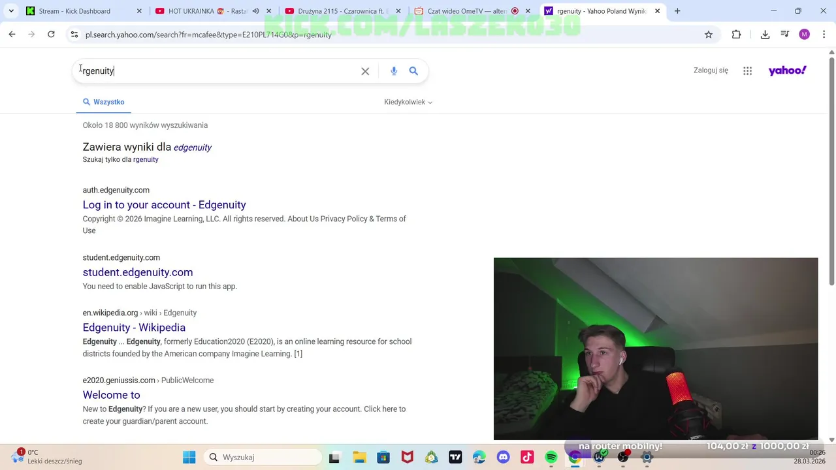Open Microsoft Store from the taskbar
Image resolution: width=836 pixels, height=470 pixels.
(383, 458)
